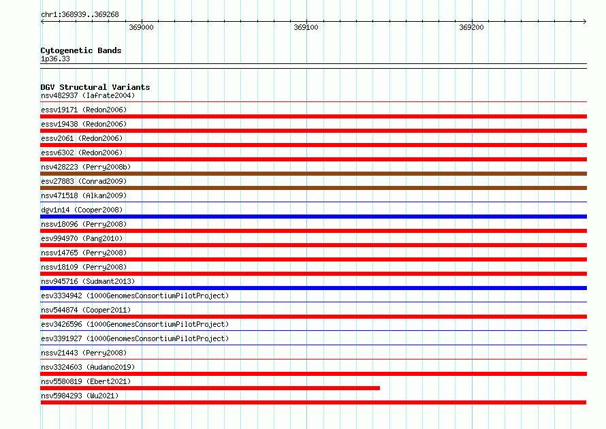Click the 1p36.33 band label
The height and width of the screenshot is (429, 606).
click(x=55, y=59)
